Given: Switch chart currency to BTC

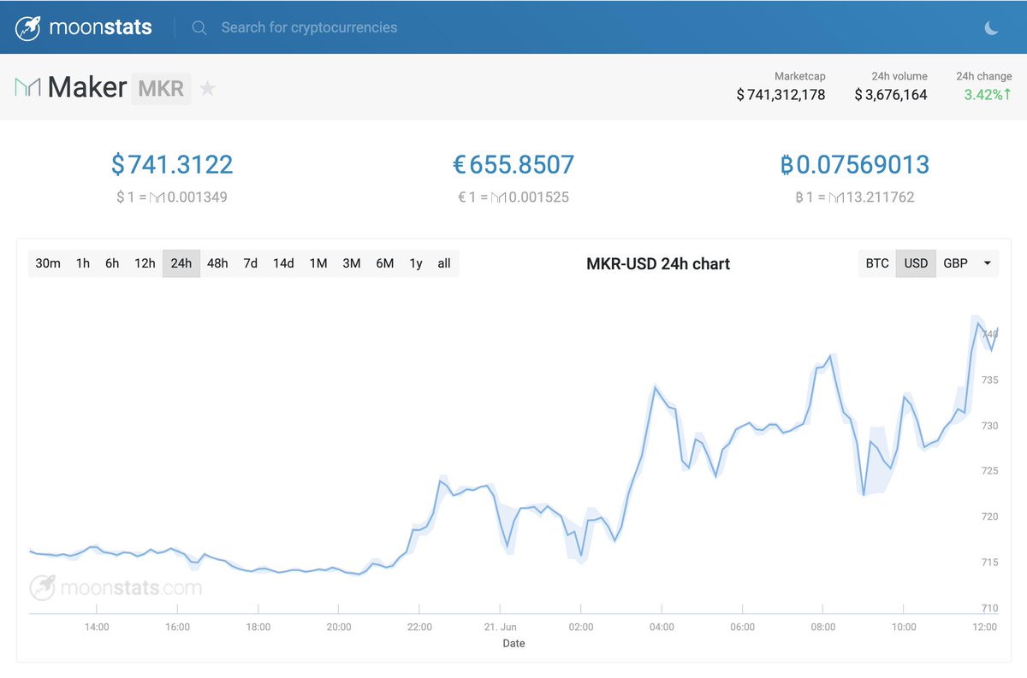Looking at the screenshot, I should point(877,263).
